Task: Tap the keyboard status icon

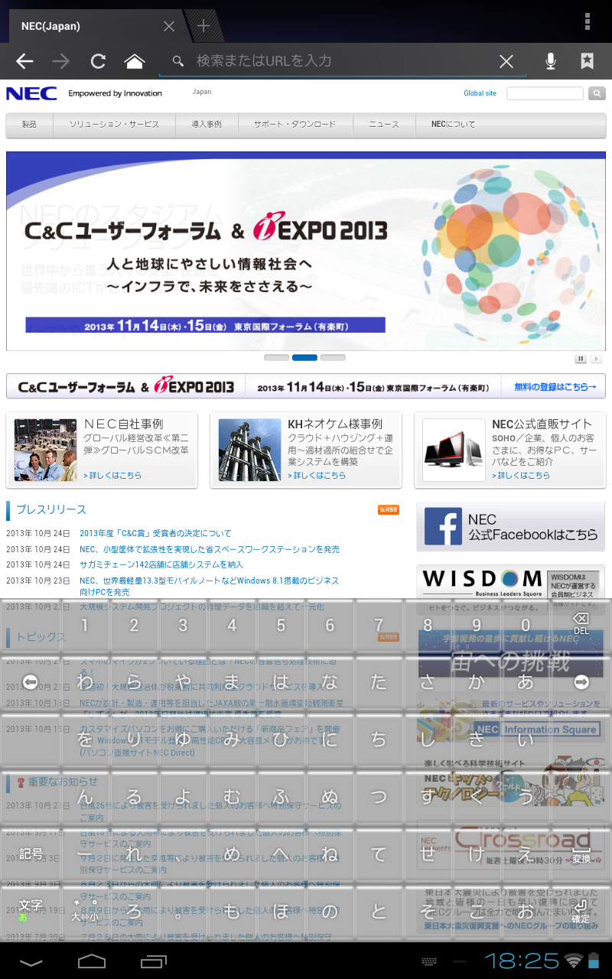Action: (x=430, y=961)
